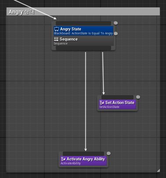Click the Angry 상태 comment title bar
166x178 pixels.
pos(83,11)
